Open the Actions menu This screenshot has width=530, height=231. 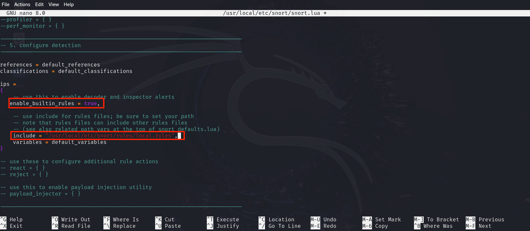[22, 4]
